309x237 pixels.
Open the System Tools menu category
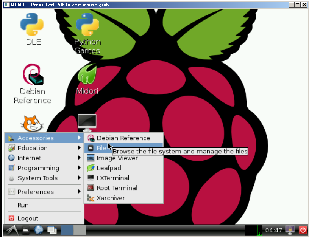coord(45,178)
